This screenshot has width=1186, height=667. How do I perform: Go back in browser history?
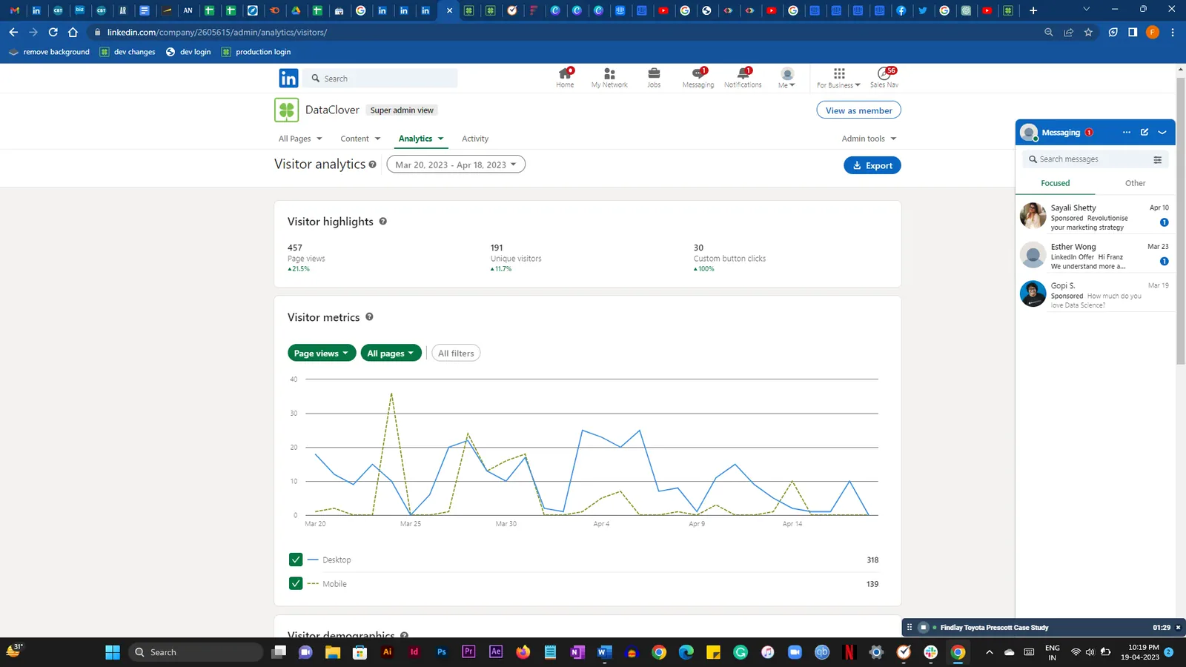(x=13, y=32)
